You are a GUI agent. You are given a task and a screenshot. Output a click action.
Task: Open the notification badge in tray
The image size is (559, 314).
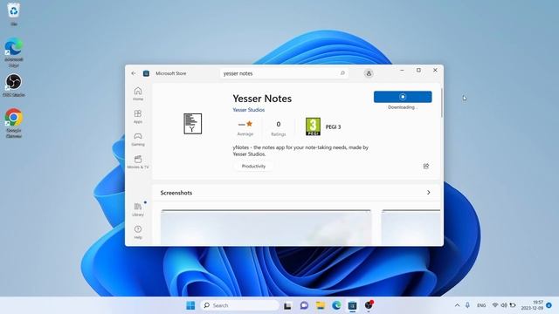(x=549, y=305)
